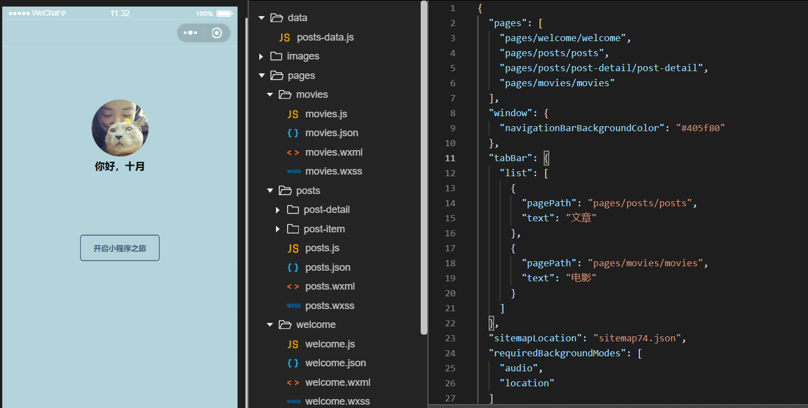
Task: Click the "电影" text value on line 19
Action: [582, 278]
